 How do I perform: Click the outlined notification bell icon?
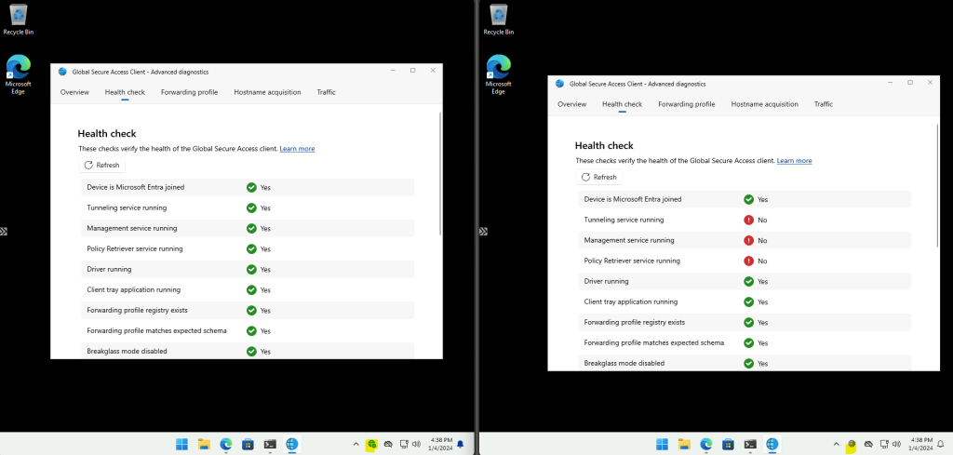941,444
